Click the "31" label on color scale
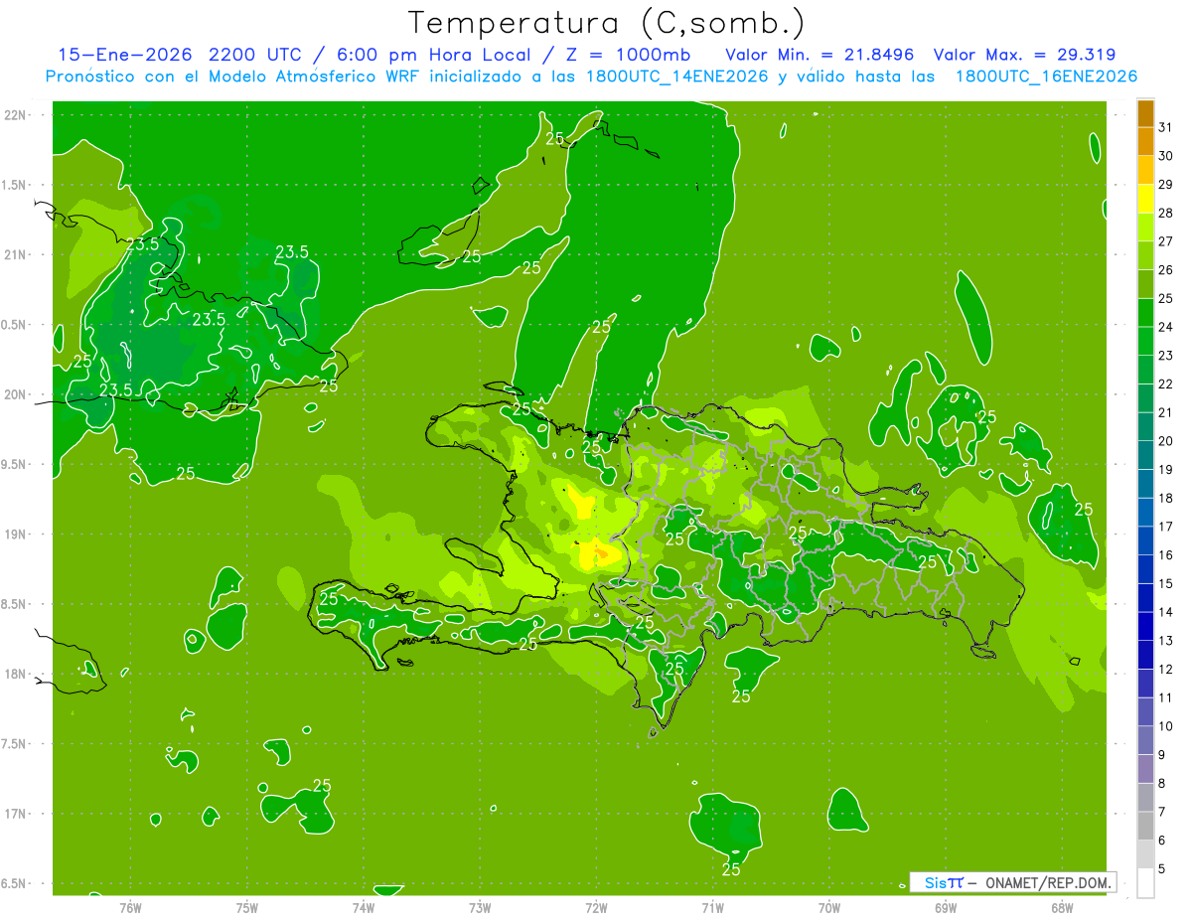The image size is (1192, 921). pos(1165,127)
